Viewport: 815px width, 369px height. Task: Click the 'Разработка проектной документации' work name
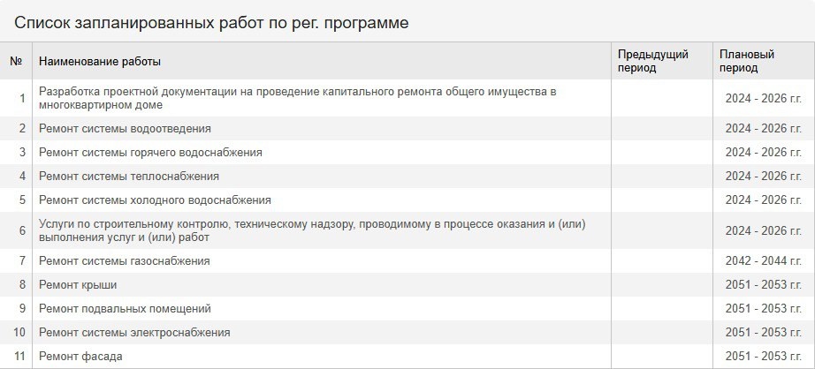[298, 98]
